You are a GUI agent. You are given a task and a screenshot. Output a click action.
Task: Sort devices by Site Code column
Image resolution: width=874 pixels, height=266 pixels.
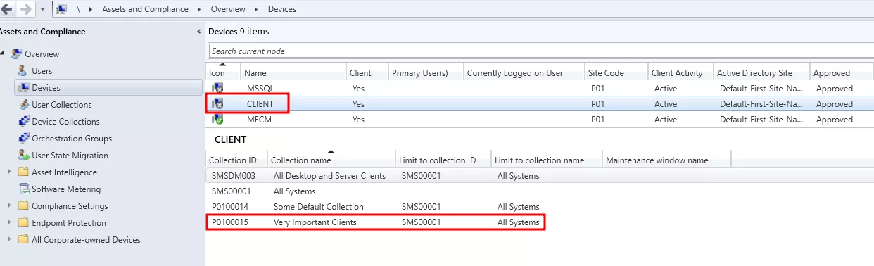tap(616, 72)
